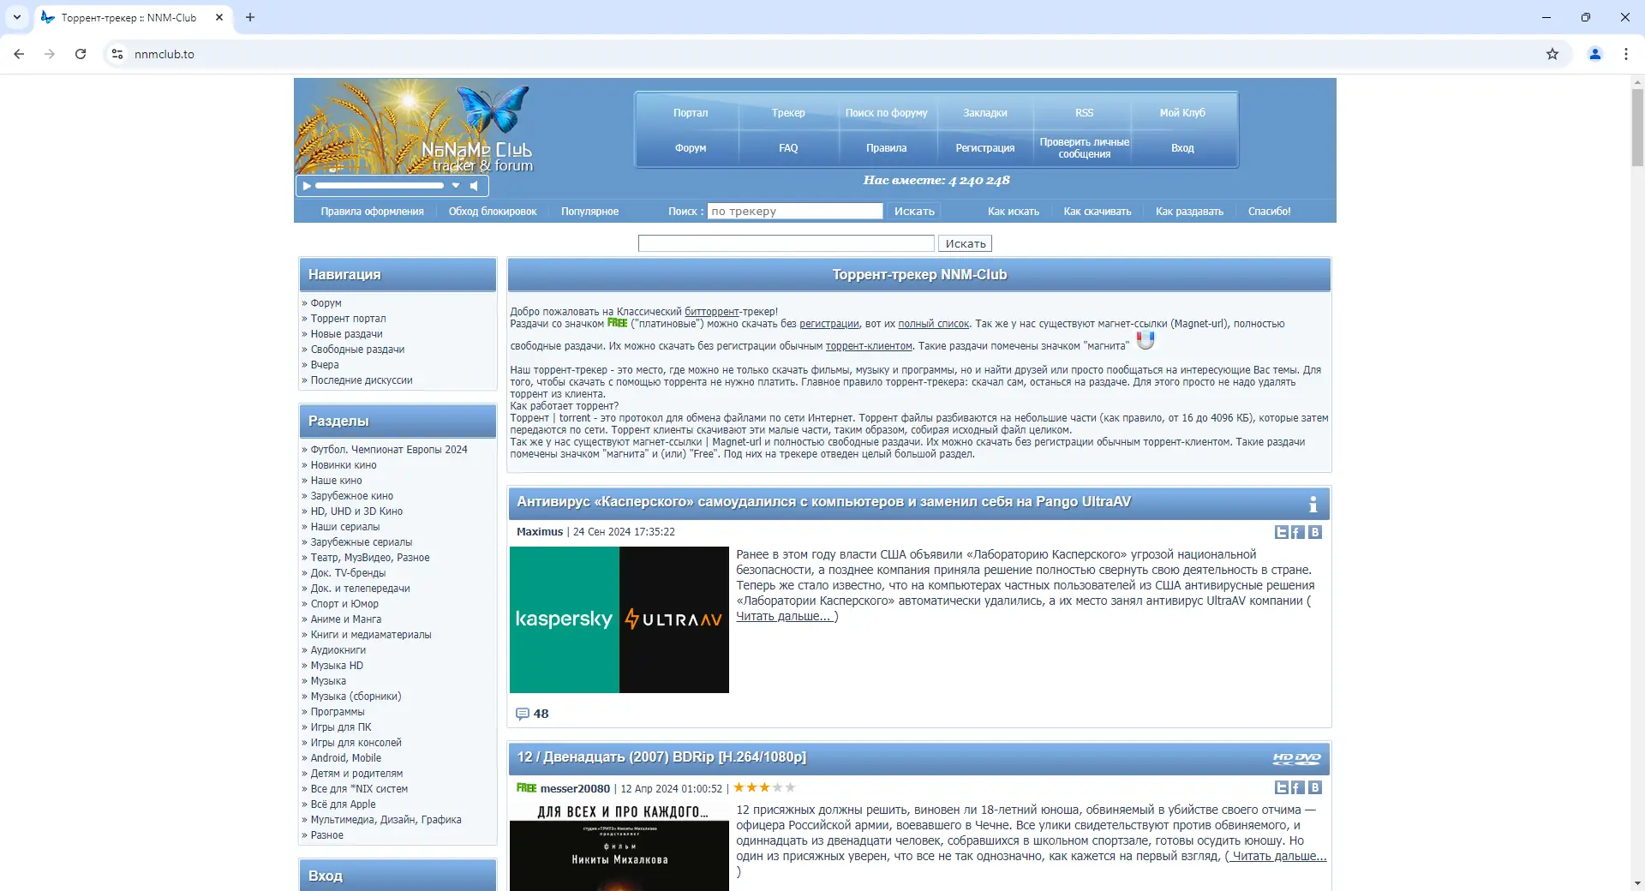
Task: Open the Трекер menu item
Action: click(x=788, y=113)
